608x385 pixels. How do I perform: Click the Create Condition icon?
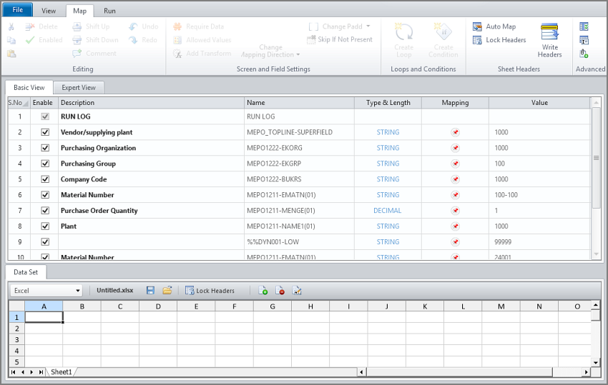point(443,40)
